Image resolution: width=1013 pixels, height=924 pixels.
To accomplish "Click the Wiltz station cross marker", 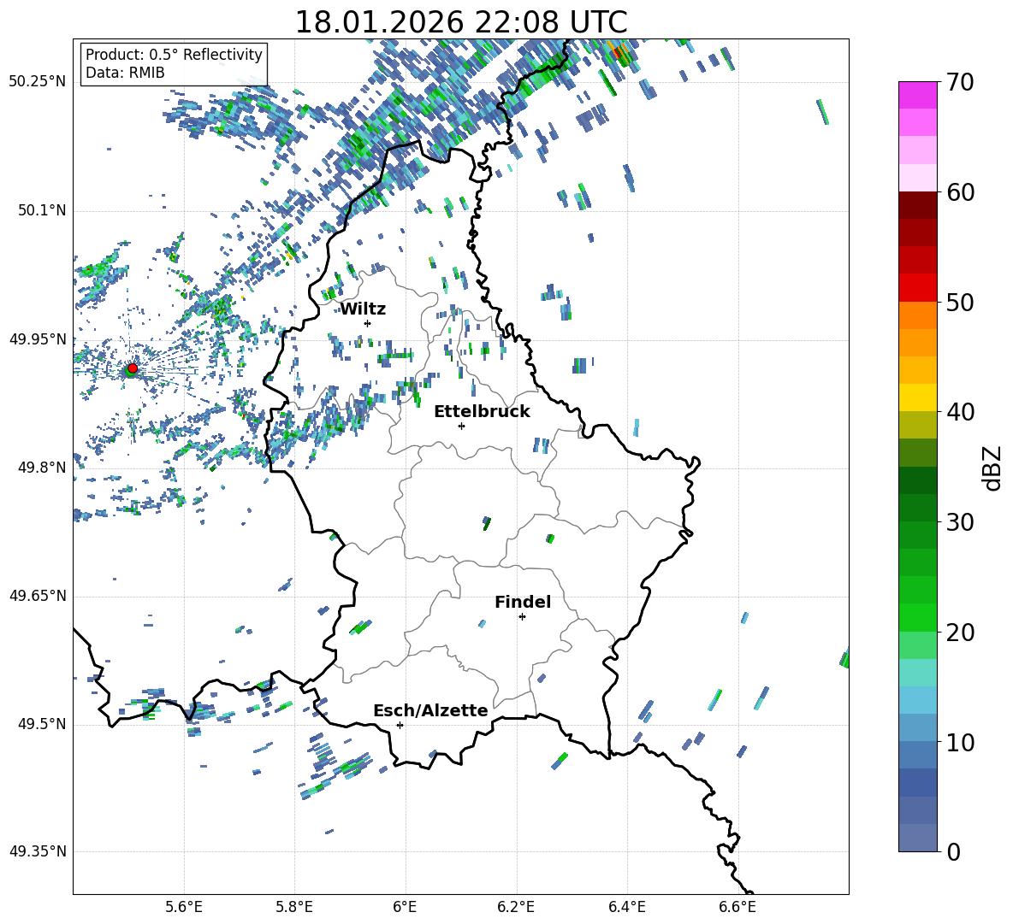I will tap(367, 323).
